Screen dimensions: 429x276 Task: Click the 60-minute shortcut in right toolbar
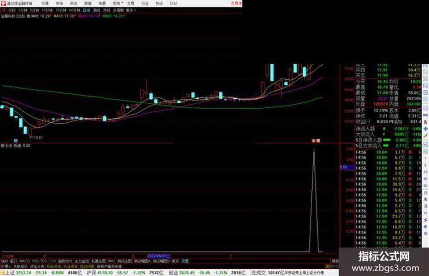(425, 186)
